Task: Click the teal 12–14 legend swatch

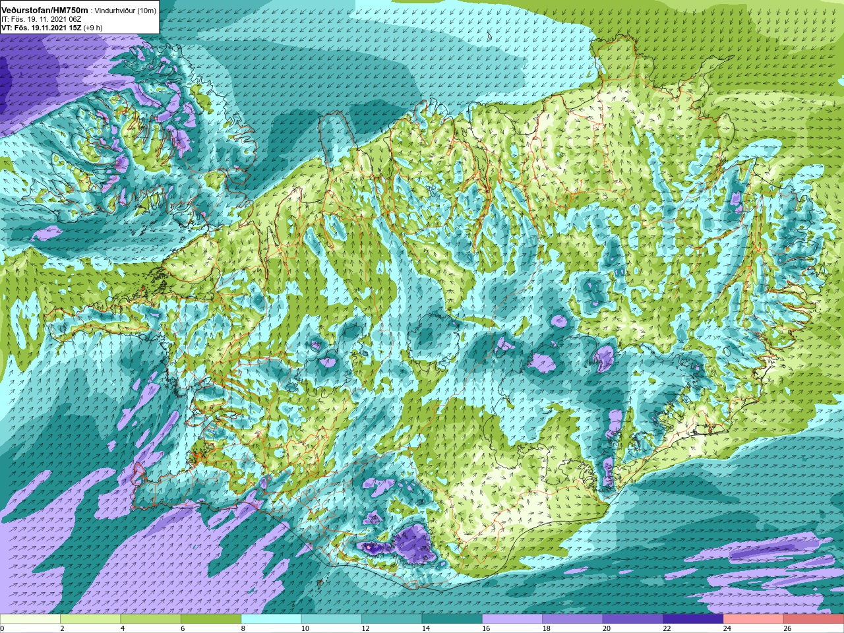Action: 392,619
